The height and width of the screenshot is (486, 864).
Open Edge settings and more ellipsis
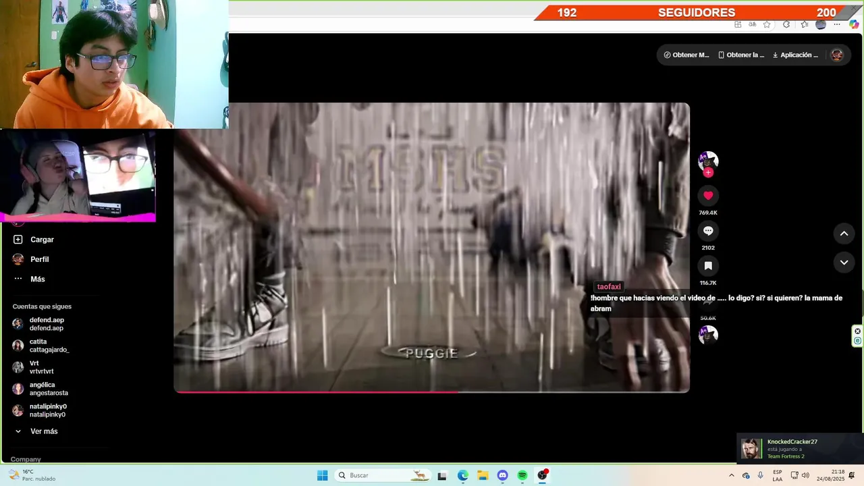[x=837, y=24]
